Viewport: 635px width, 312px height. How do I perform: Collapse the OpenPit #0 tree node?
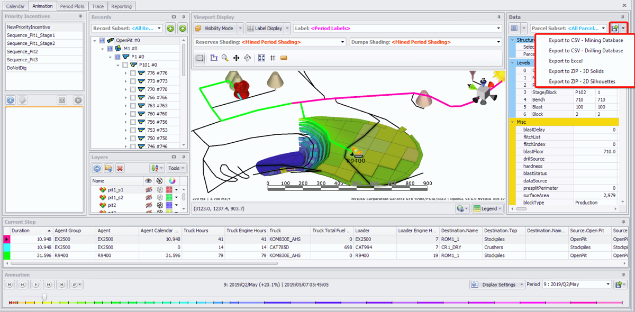[x=95, y=40]
